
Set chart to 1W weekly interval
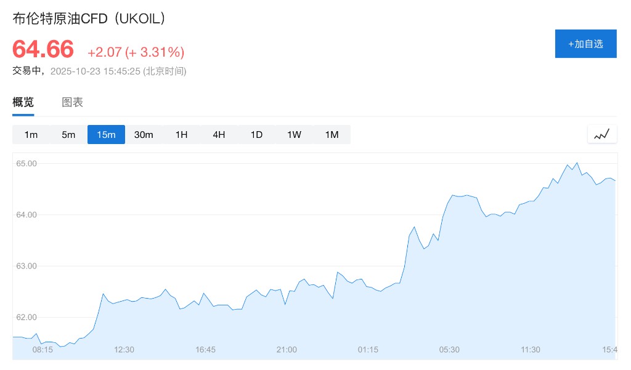tap(294, 134)
